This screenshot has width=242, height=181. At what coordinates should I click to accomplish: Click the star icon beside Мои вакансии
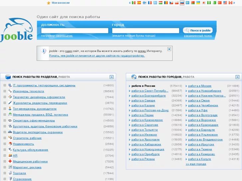tap(49, 3)
